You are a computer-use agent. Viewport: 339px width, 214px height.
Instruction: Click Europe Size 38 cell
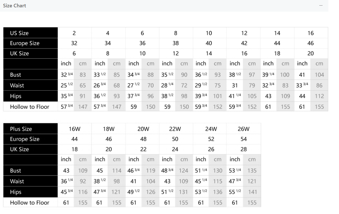point(176,43)
